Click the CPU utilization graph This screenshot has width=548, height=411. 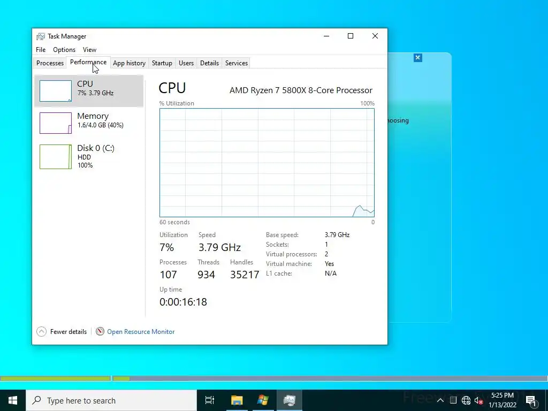(x=267, y=163)
